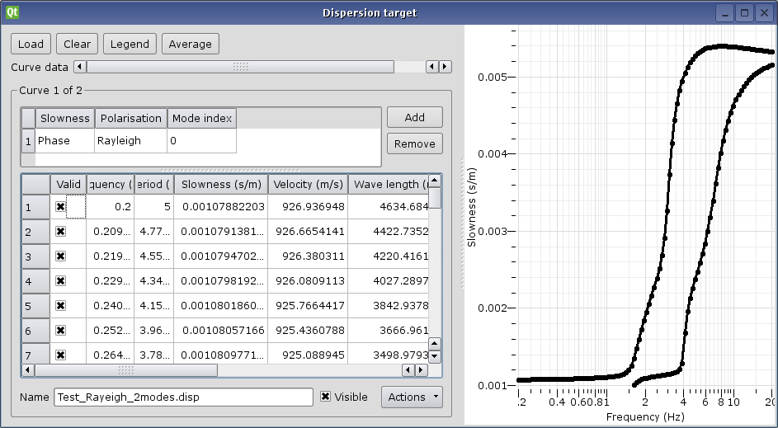Image resolution: width=778 pixels, height=428 pixels.
Task: Click the Qt logo window icon
Action: click(12, 12)
